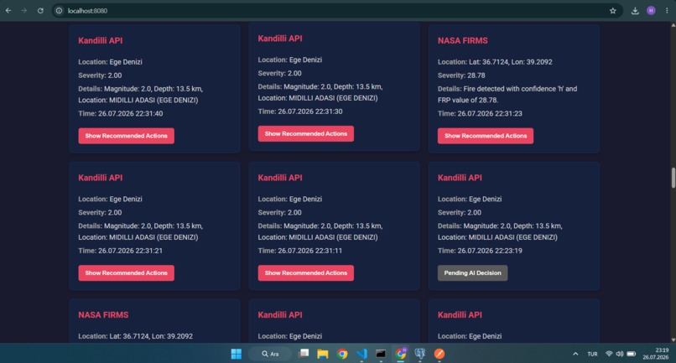This screenshot has width=676, height=363.
Task: Click 'Location: Lat: 36.7124, Lon: 39.2092' in the 22:31:23 NASA card
Action: (495, 62)
